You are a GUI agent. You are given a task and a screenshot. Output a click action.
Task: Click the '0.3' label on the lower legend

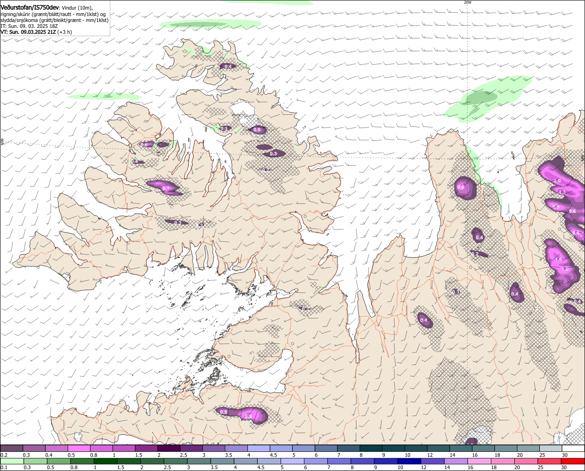[x=27, y=467]
